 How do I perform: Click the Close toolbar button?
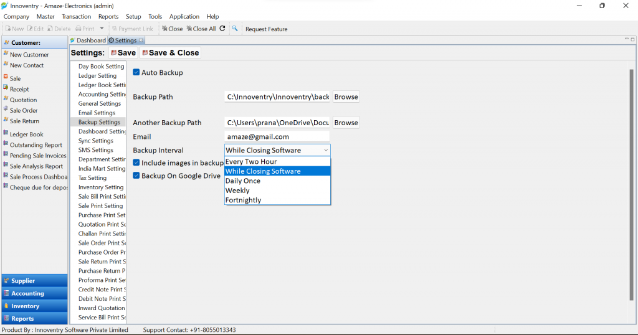pos(172,29)
